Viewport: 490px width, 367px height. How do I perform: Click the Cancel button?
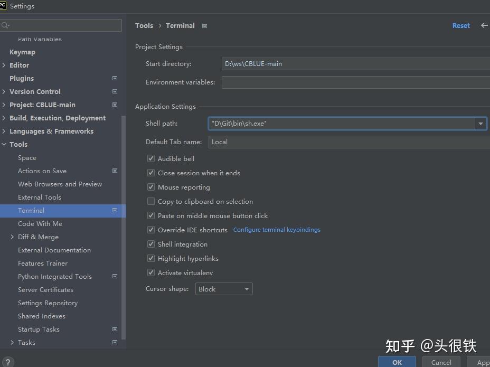coord(441,362)
